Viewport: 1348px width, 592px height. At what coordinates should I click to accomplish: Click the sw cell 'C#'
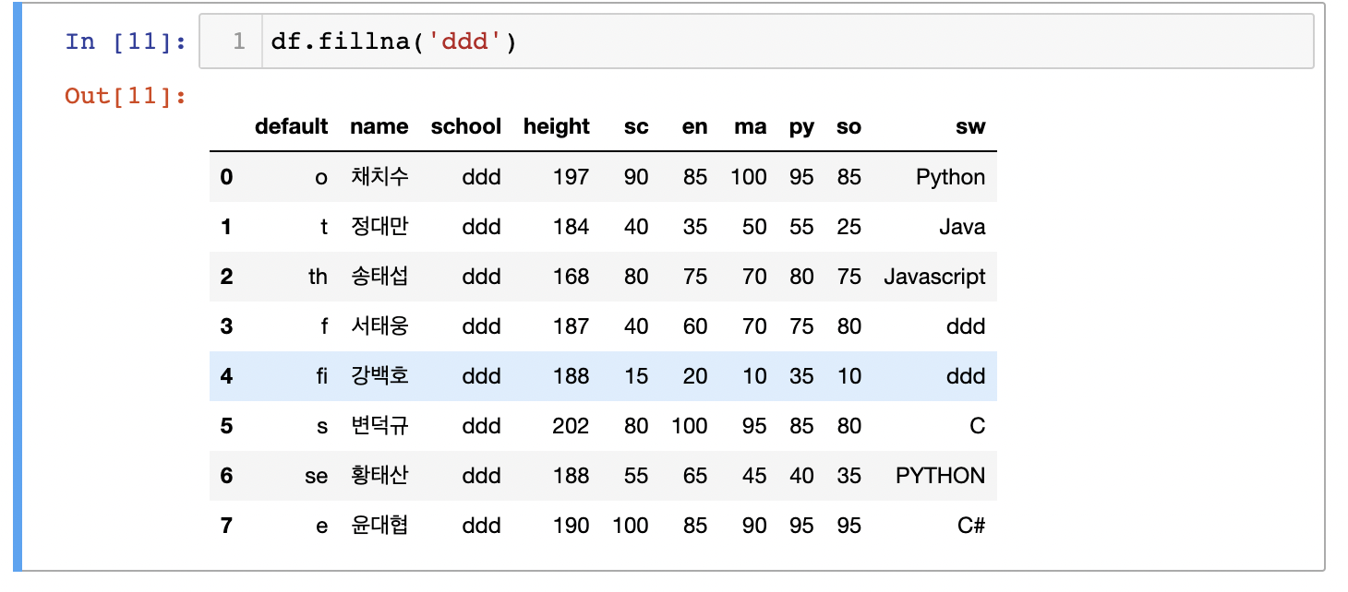click(971, 526)
